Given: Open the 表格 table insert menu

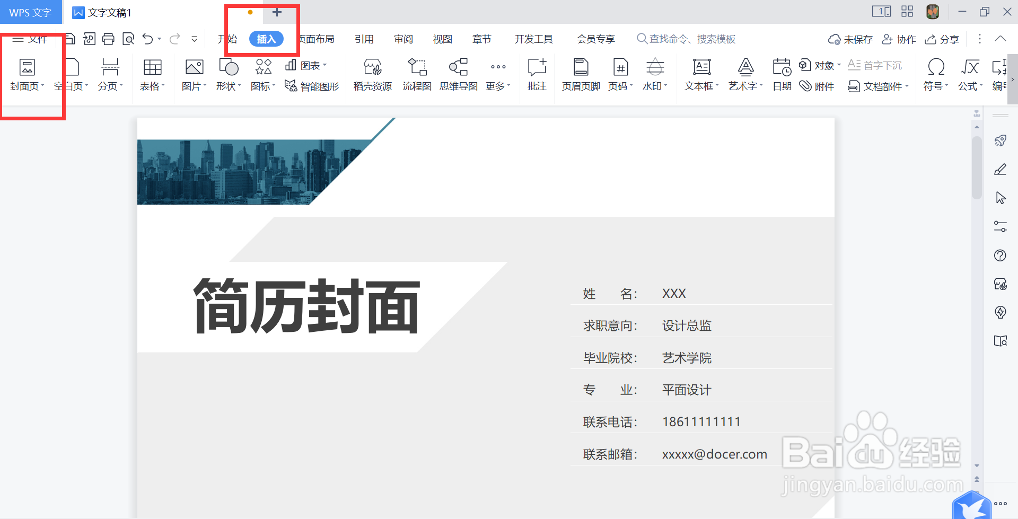Looking at the screenshot, I should click(x=153, y=75).
